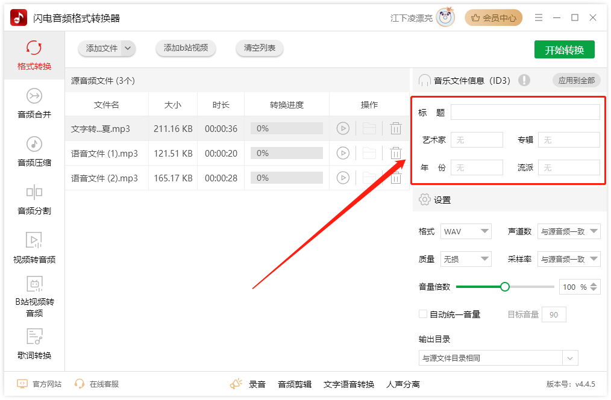611x400 pixels.
Task: Open the 音频合并 audio merge tool
Action: [x=34, y=103]
